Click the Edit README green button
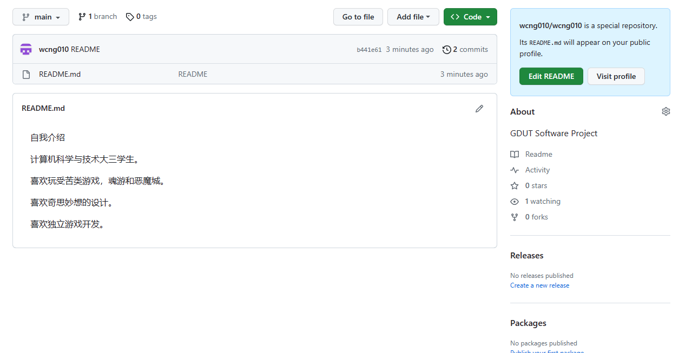The width and height of the screenshot is (692, 353). [x=551, y=76]
